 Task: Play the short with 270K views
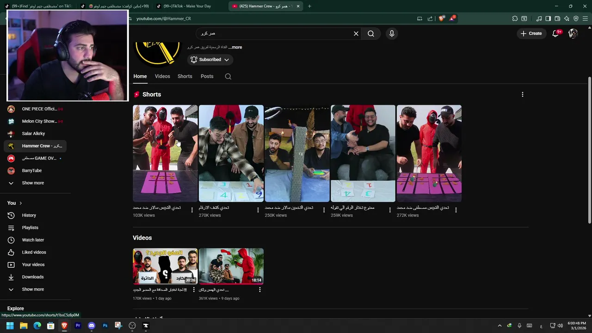click(231, 154)
